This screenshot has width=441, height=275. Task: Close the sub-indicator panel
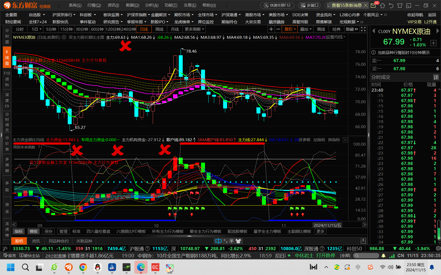pyautogui.click(x=345, y=140)
